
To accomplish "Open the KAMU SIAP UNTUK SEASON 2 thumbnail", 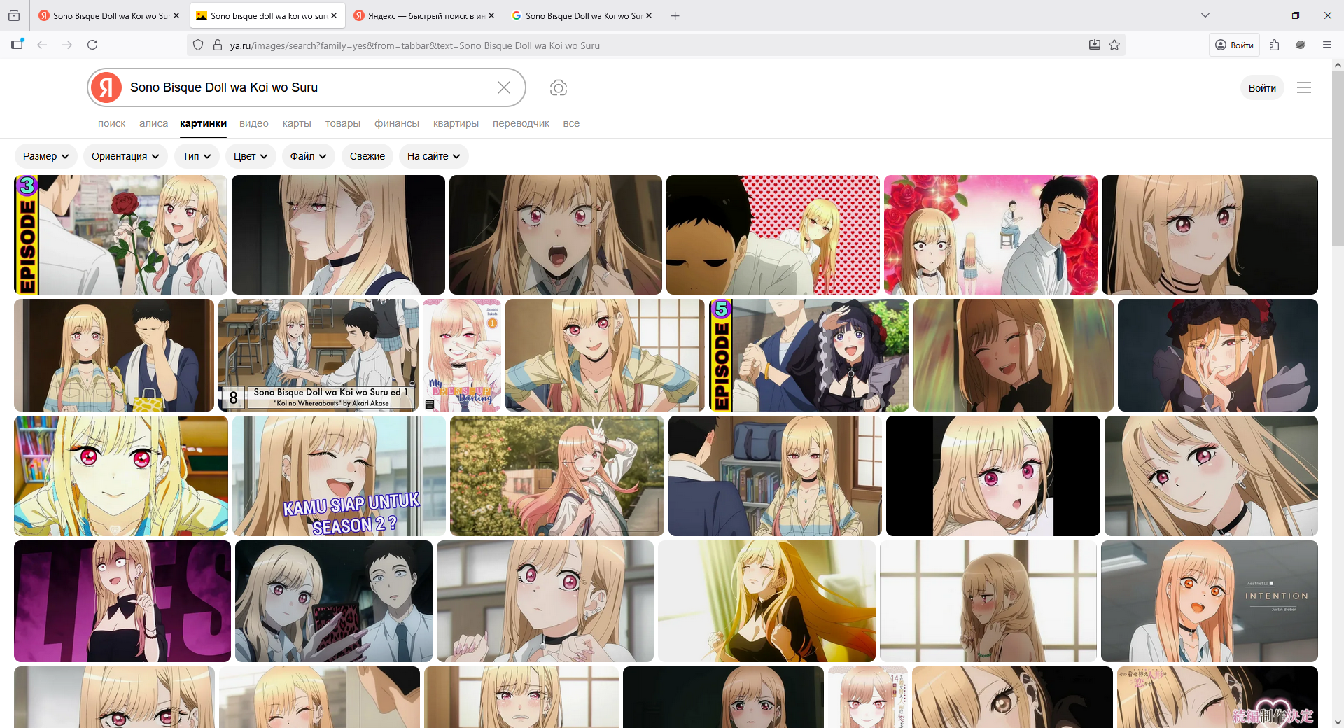I will tap(339, 476).
